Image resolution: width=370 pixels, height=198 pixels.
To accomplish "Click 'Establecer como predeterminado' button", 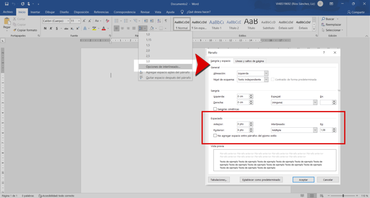I will [261, 180].
